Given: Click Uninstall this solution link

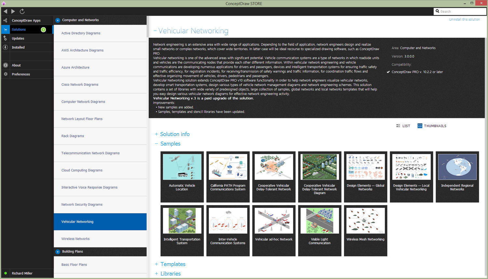Looking at the screenshot, I should [464, 20].
